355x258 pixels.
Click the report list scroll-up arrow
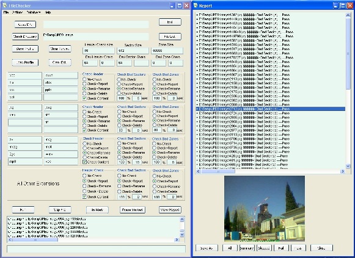pos(348,15)
